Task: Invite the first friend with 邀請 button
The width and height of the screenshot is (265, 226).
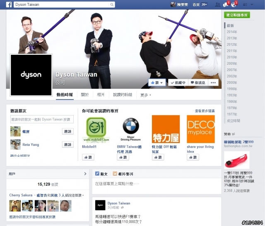Action: (x=68, y=131)
